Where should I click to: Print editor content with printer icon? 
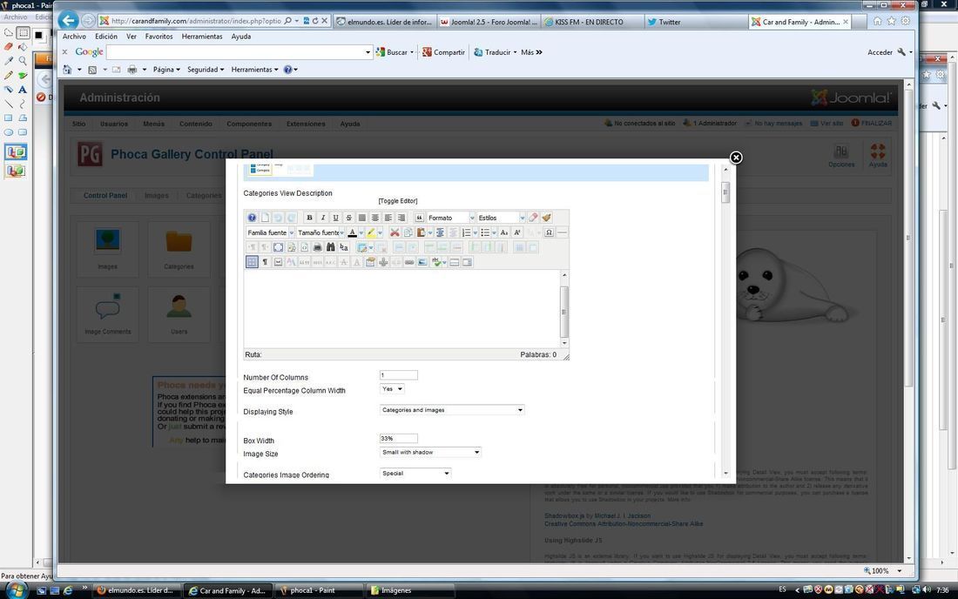tap(317, 247)
